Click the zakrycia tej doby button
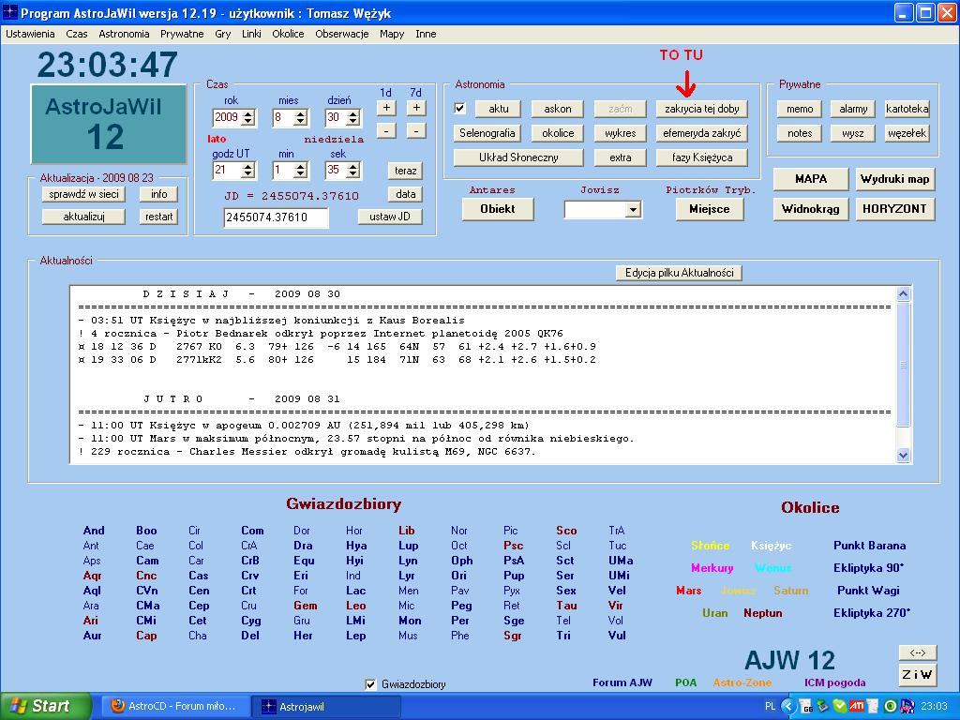 click(701, 109)
